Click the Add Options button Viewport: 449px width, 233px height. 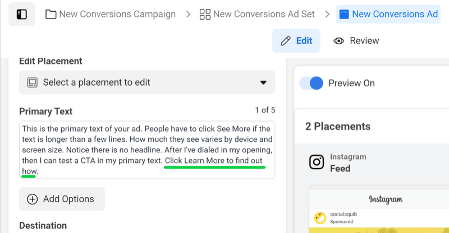tap(62, 199)
